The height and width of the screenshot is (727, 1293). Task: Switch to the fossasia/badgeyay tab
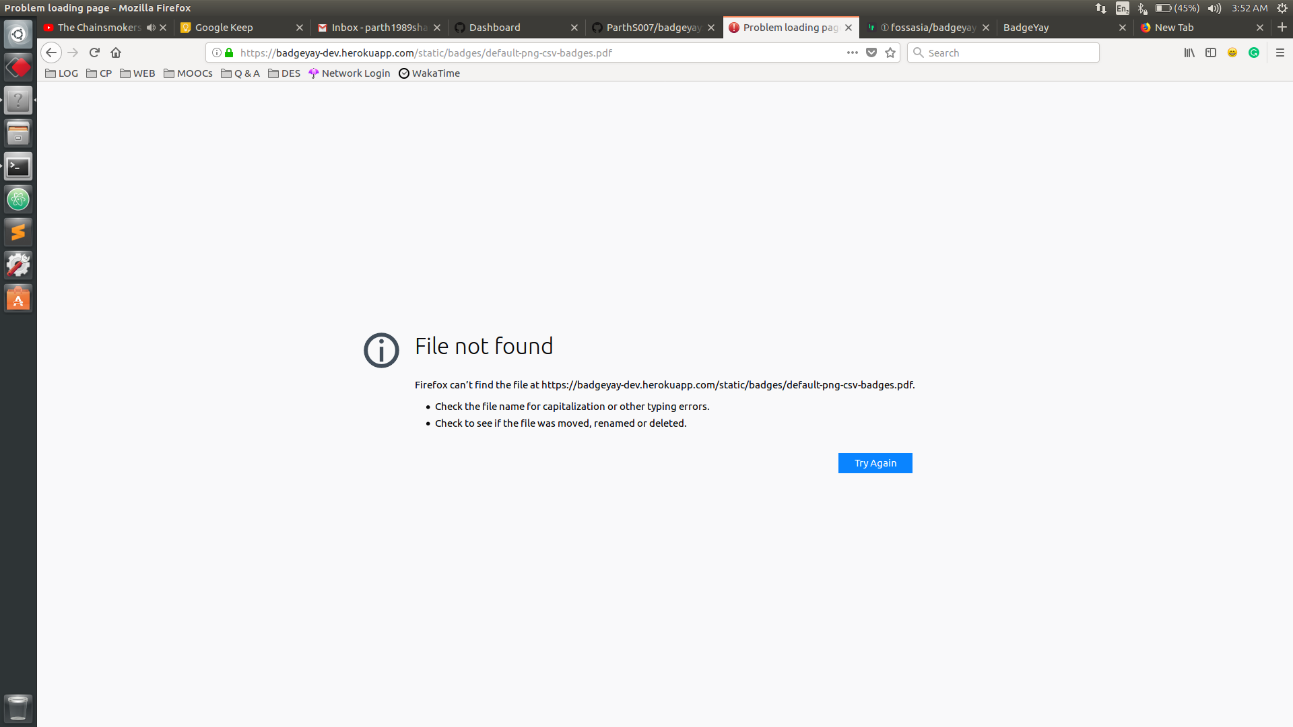click(928, 28)
